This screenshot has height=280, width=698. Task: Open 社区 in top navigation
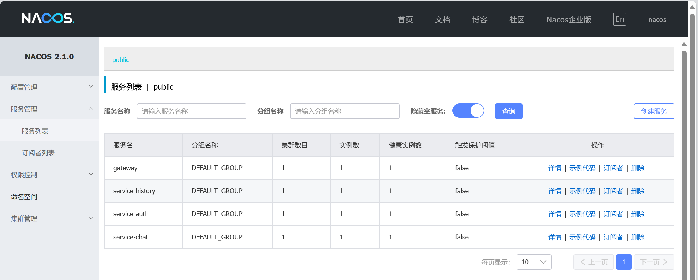click(x=517, y=19)
